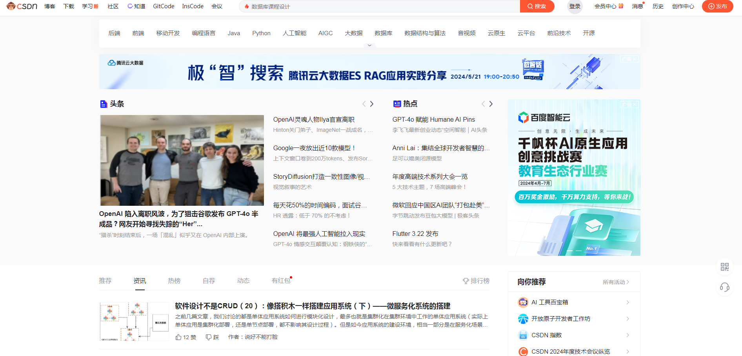This screenshot has height=356, width=742.
Task: Open CSDN 指数 recommendation
Action: tap(574, 335)
